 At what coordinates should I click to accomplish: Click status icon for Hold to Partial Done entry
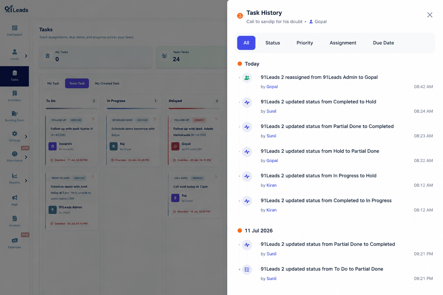pyautogui.click(x=247, y=152)
